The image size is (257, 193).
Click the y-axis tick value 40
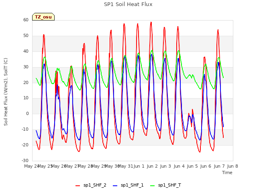tap(26, 51)
